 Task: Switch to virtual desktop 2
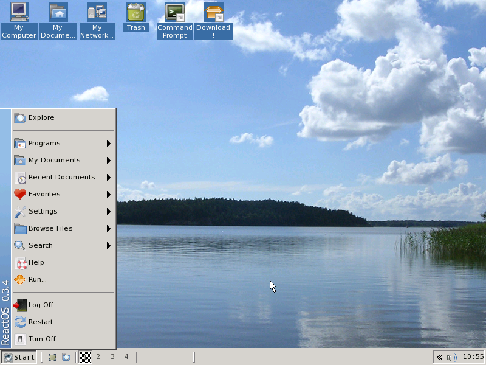tap(98, 357)
